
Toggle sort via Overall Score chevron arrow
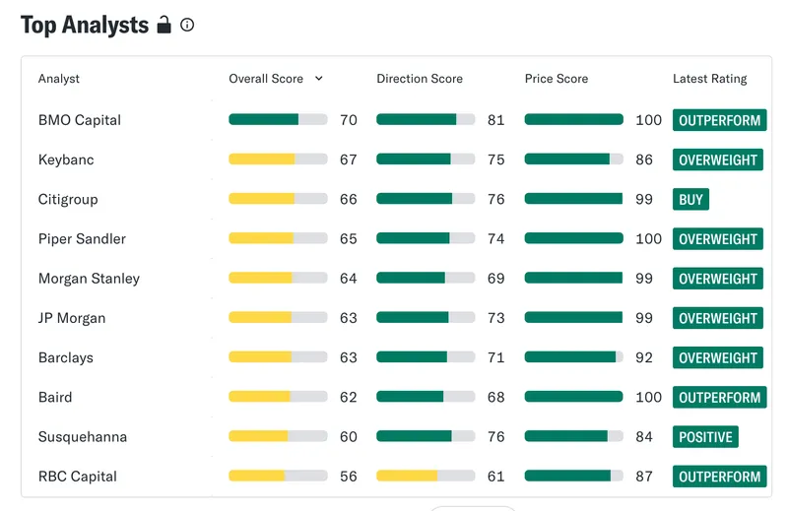point(318,79)
